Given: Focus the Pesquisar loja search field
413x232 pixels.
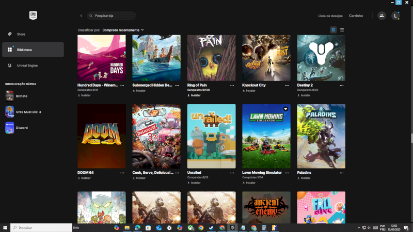Looking at the screenshot, I should [112, 16].
